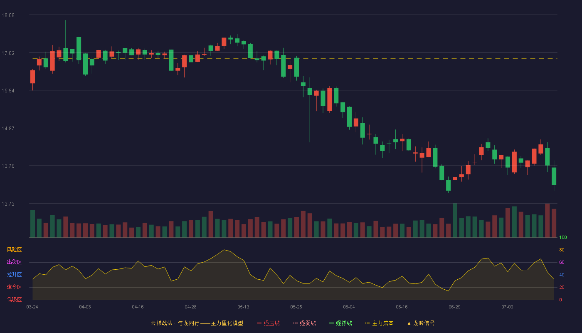This screenshot has width=582, height=333.
Task: Click the green line icon beside 强撑线
Action: (331, 323)
